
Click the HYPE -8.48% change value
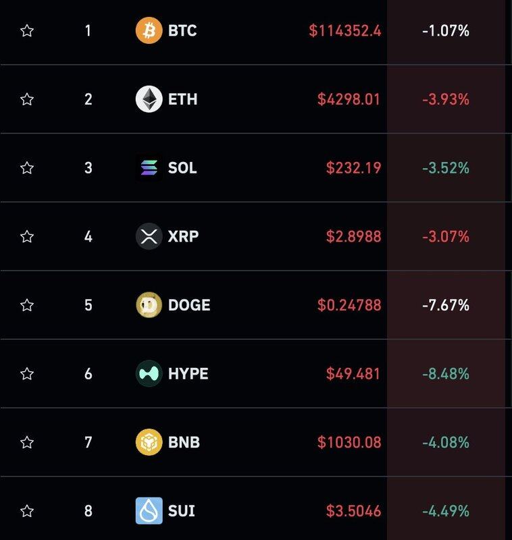click(446, 373)
